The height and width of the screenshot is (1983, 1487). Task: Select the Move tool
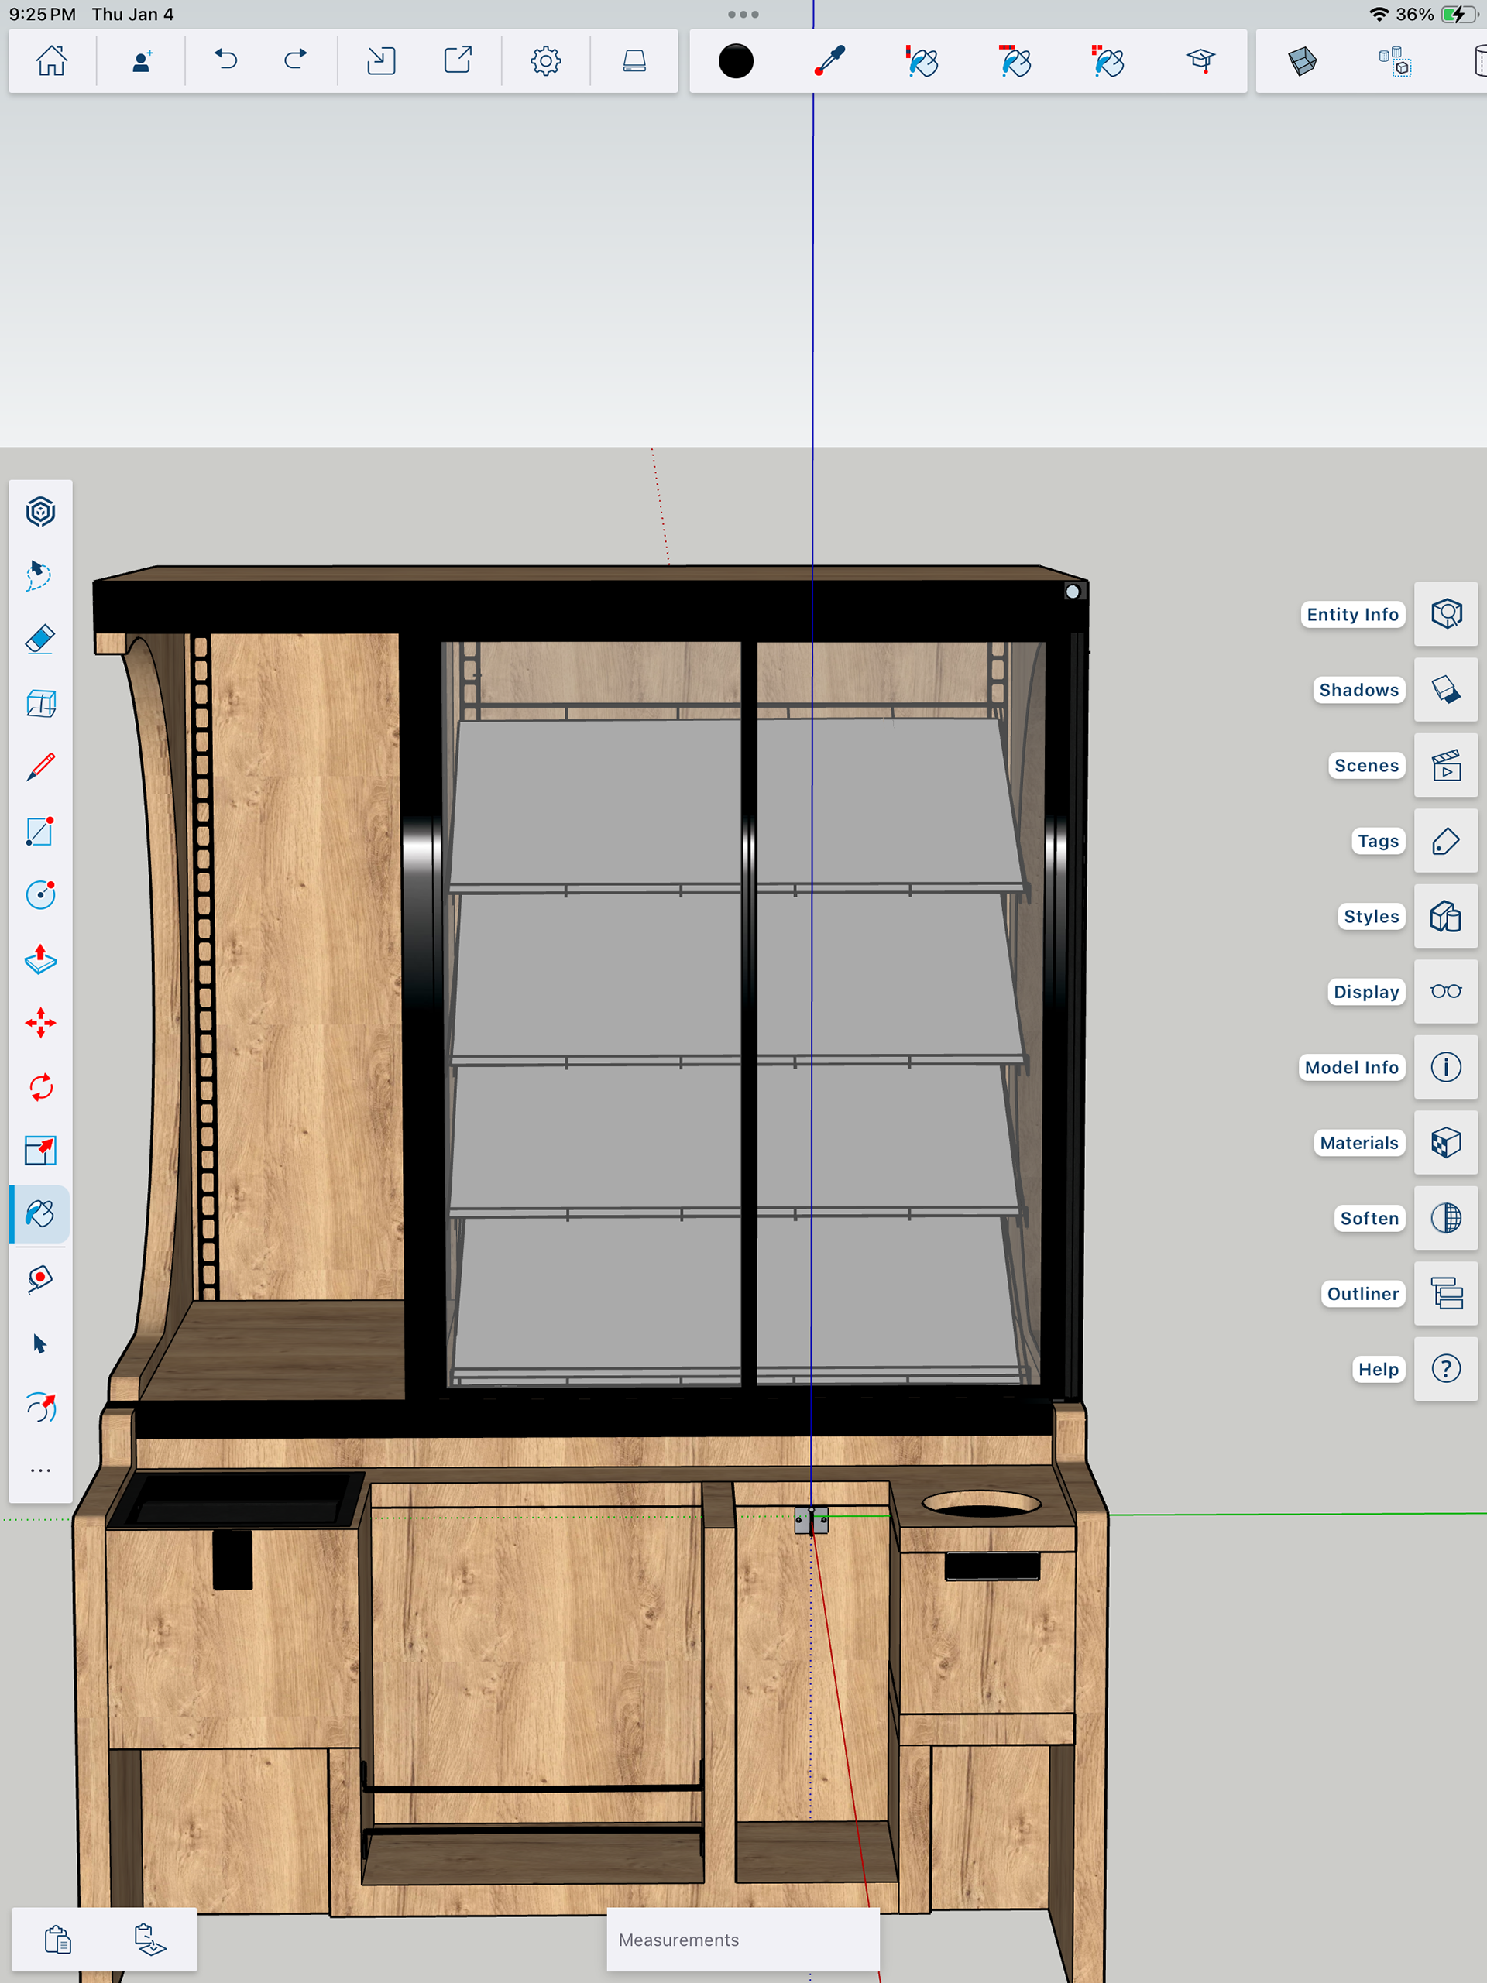click(40, 1023)
